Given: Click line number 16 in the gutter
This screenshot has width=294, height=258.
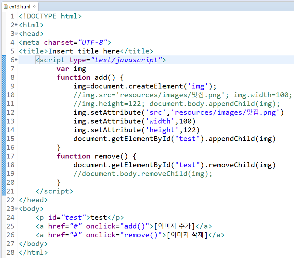Looking at the screenshot, I should click(x=10, y=147).
